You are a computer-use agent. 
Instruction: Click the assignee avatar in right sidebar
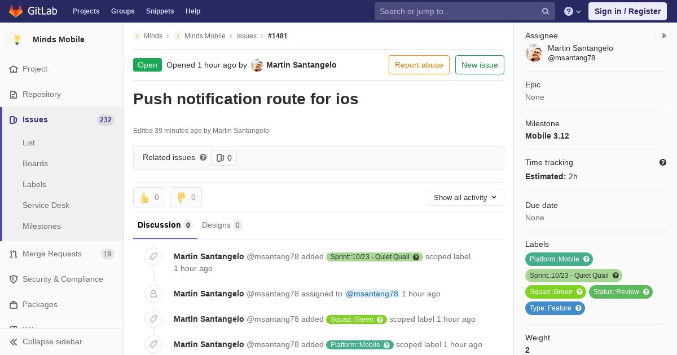point(534,53)
